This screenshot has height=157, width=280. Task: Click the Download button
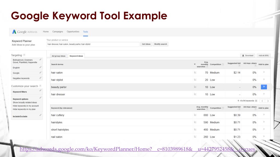pos(247,56)
